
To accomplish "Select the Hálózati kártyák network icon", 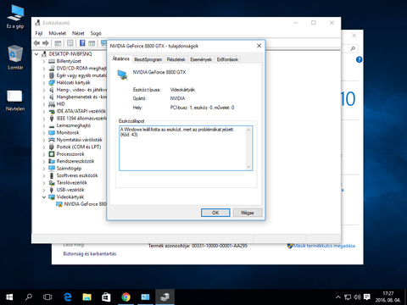I will tap(52, 83).
